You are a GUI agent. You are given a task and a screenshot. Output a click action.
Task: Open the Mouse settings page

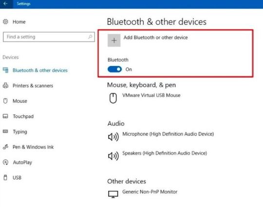coord(20,101)
